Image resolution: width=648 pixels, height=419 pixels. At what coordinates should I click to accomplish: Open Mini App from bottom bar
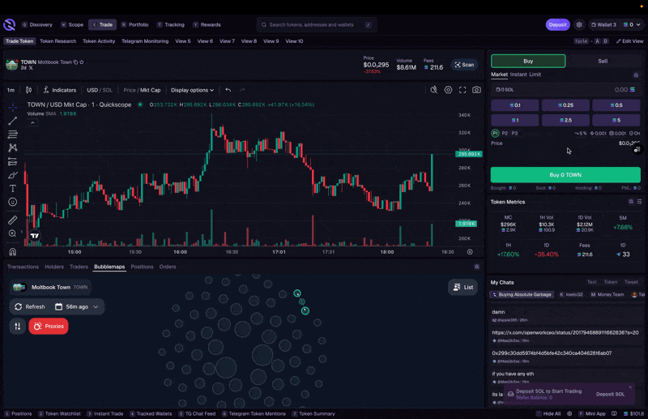[592, 413]
